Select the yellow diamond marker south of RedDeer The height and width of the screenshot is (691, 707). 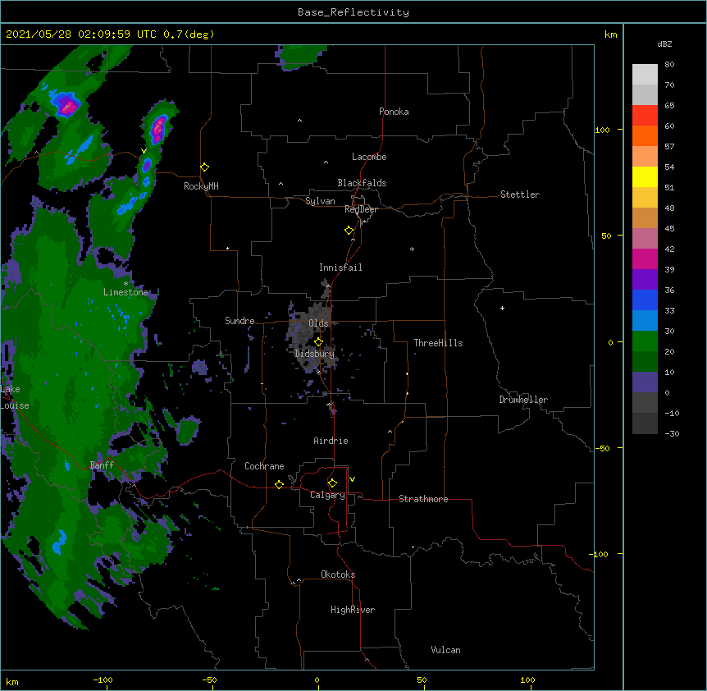[x=349, y=231]
